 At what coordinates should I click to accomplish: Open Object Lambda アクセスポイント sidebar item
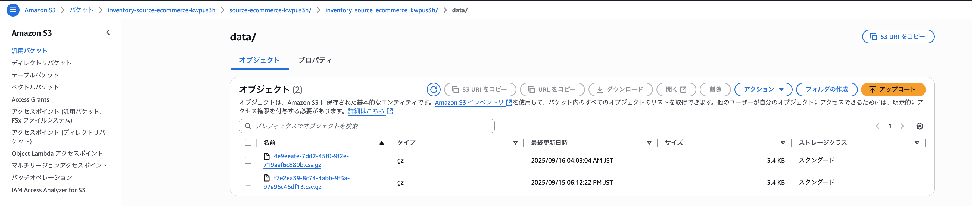coord(57,154)
